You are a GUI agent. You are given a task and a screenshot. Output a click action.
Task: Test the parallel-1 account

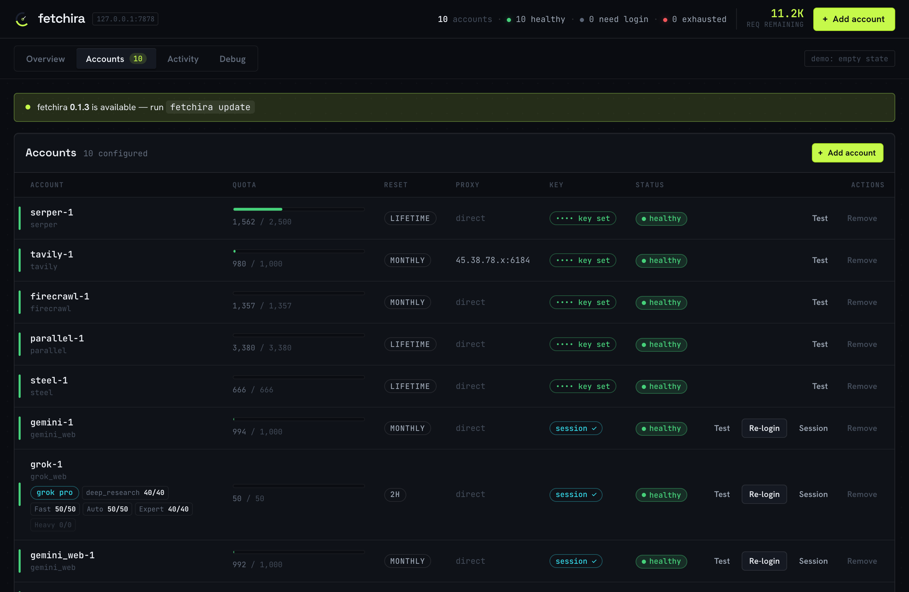tap(819, 344)
